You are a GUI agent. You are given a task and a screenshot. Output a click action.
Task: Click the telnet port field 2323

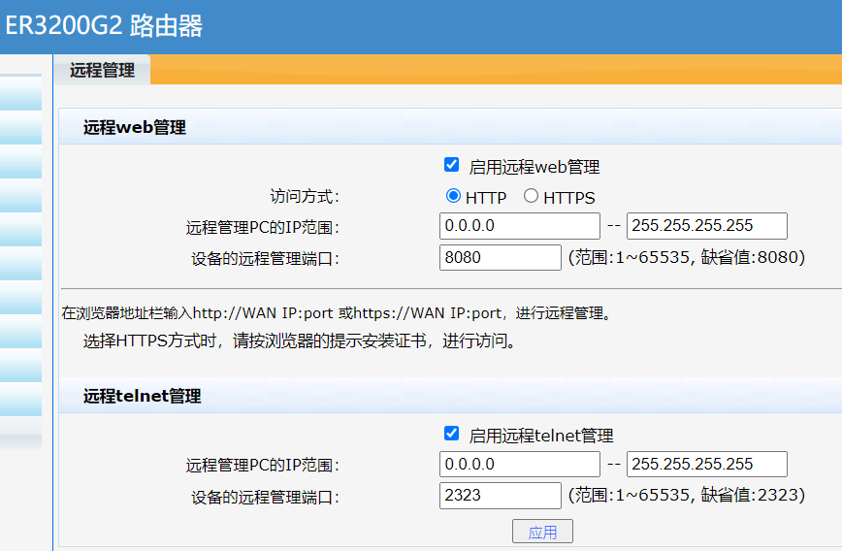(501, 495)
